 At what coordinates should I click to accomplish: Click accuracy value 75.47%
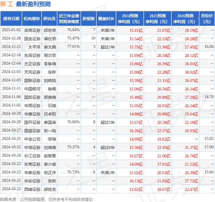click(73, 38)
